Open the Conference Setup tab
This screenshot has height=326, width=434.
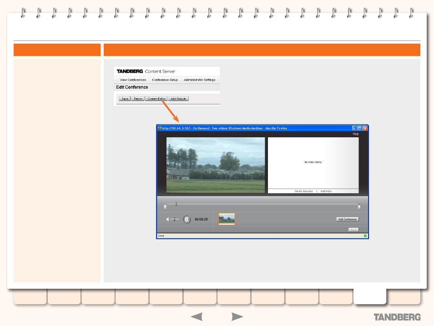(165, 80)
